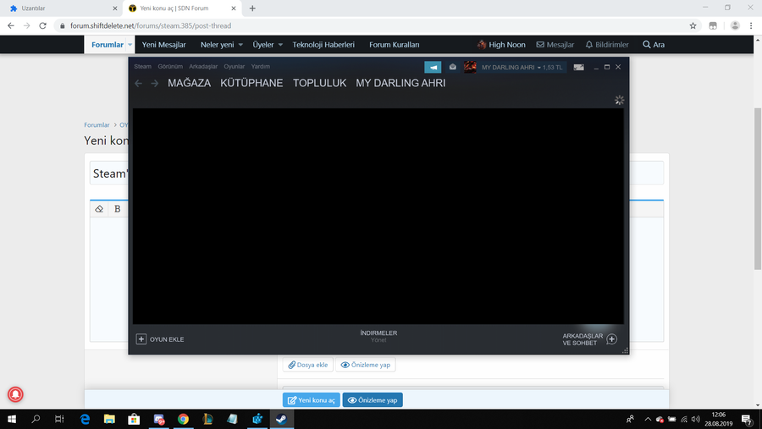
Task: Toggle bold formatting in editor
Action: (x=117, y=209)
